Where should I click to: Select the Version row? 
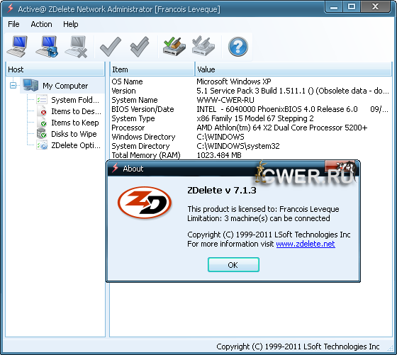pos(251,91)
